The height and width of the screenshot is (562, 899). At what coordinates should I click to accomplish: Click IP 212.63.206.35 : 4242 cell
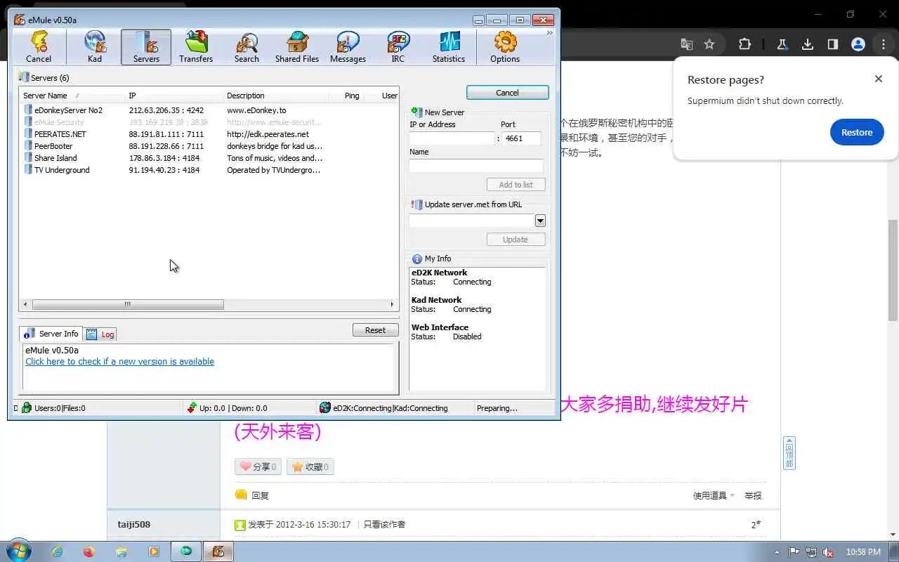(166, 110)
